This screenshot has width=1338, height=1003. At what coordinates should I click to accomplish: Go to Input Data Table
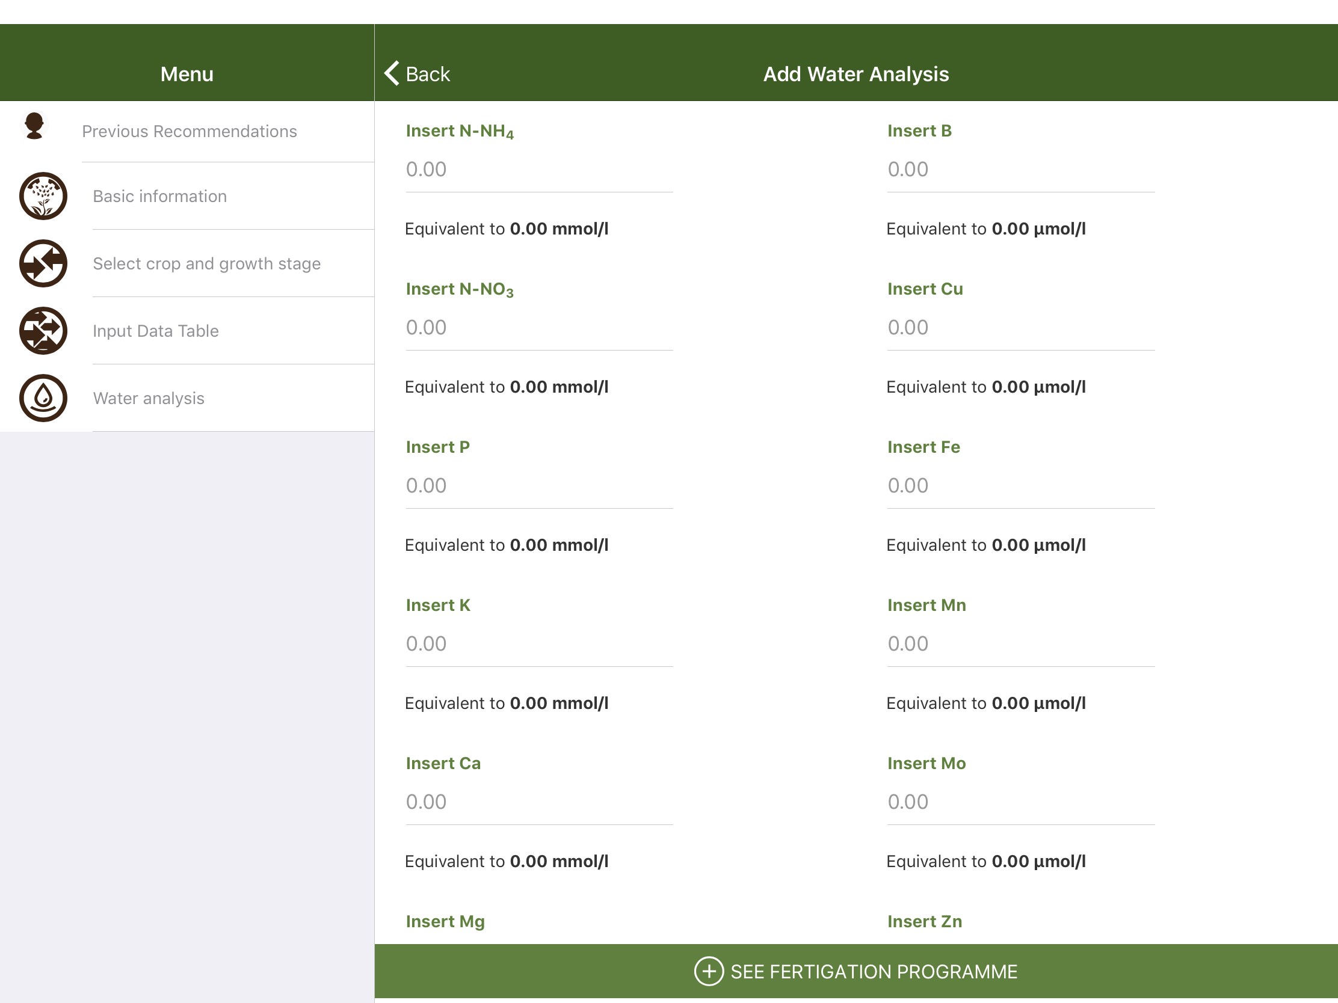(x=155, y=331)
